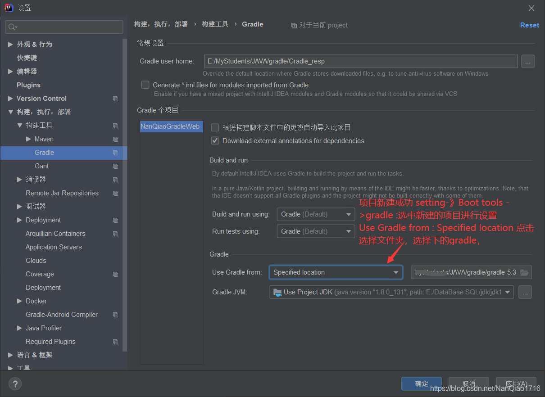The height and width of the screenshot is (397, 545).
Task: Click project icon beside Remote Jar Repositories
Action: (x=116, y=193)
